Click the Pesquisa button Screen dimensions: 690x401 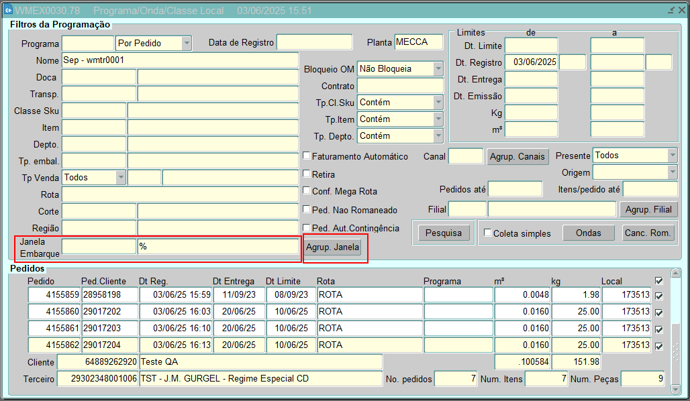[x=444, y=233]
